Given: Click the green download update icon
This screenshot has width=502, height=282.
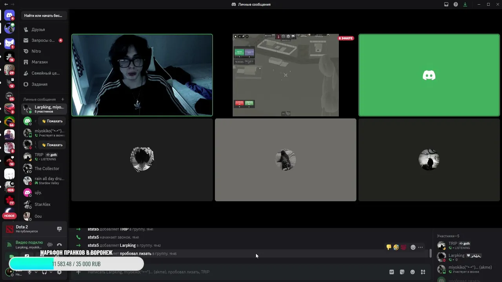Looking at the screenshot, I should (465, 4).
